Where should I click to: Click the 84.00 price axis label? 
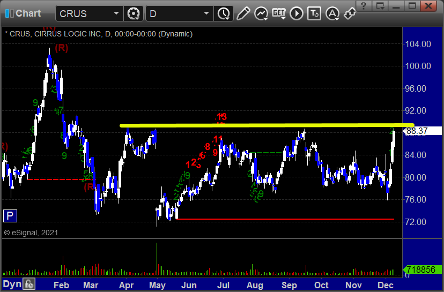416,155
